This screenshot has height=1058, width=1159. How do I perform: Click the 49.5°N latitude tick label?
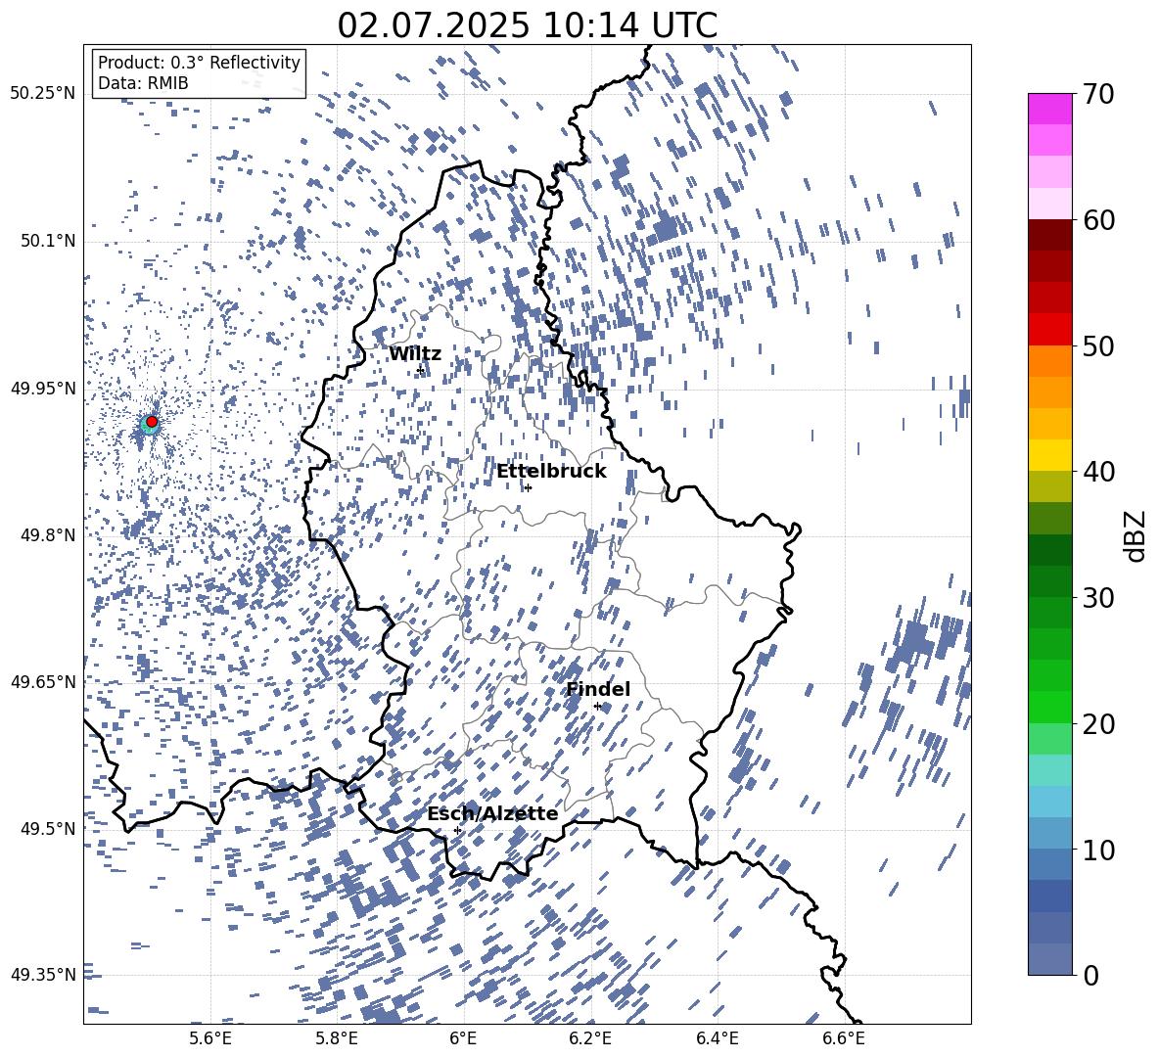(48, 828)
